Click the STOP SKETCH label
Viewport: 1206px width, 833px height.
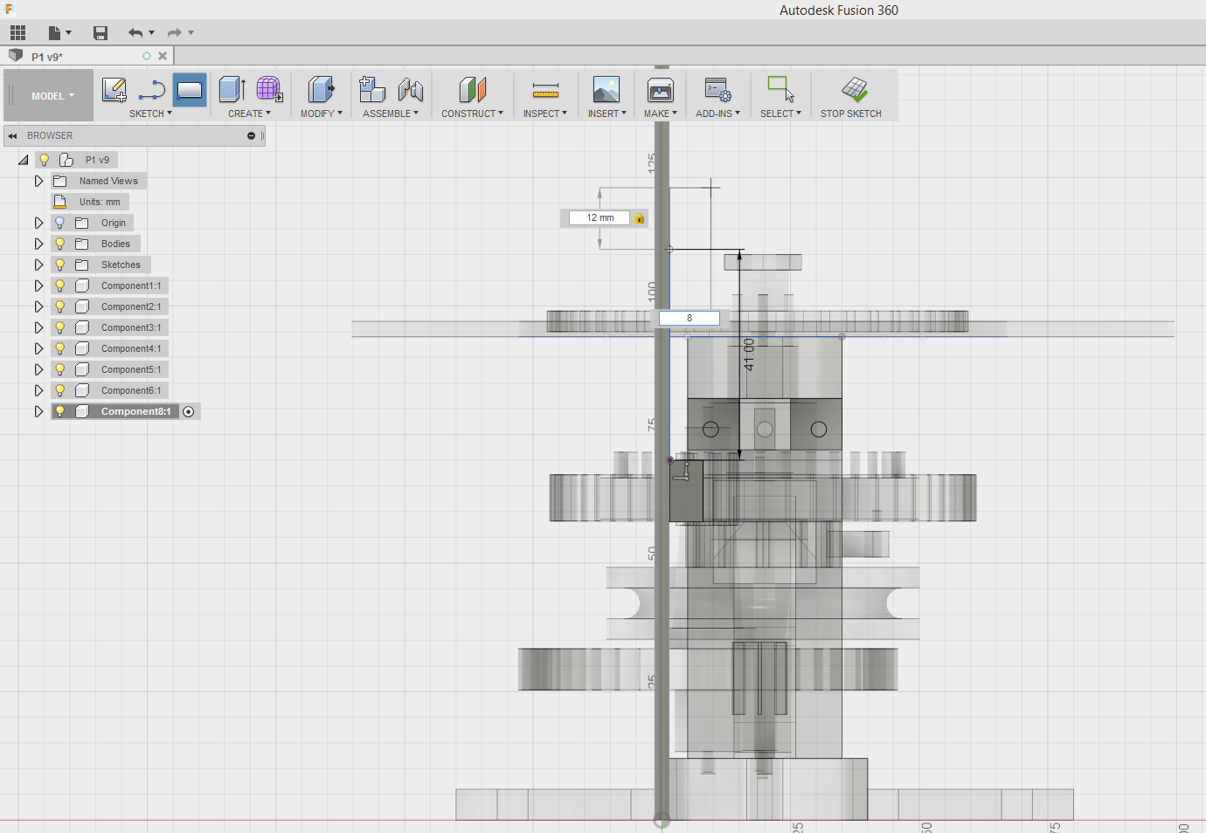851,114
